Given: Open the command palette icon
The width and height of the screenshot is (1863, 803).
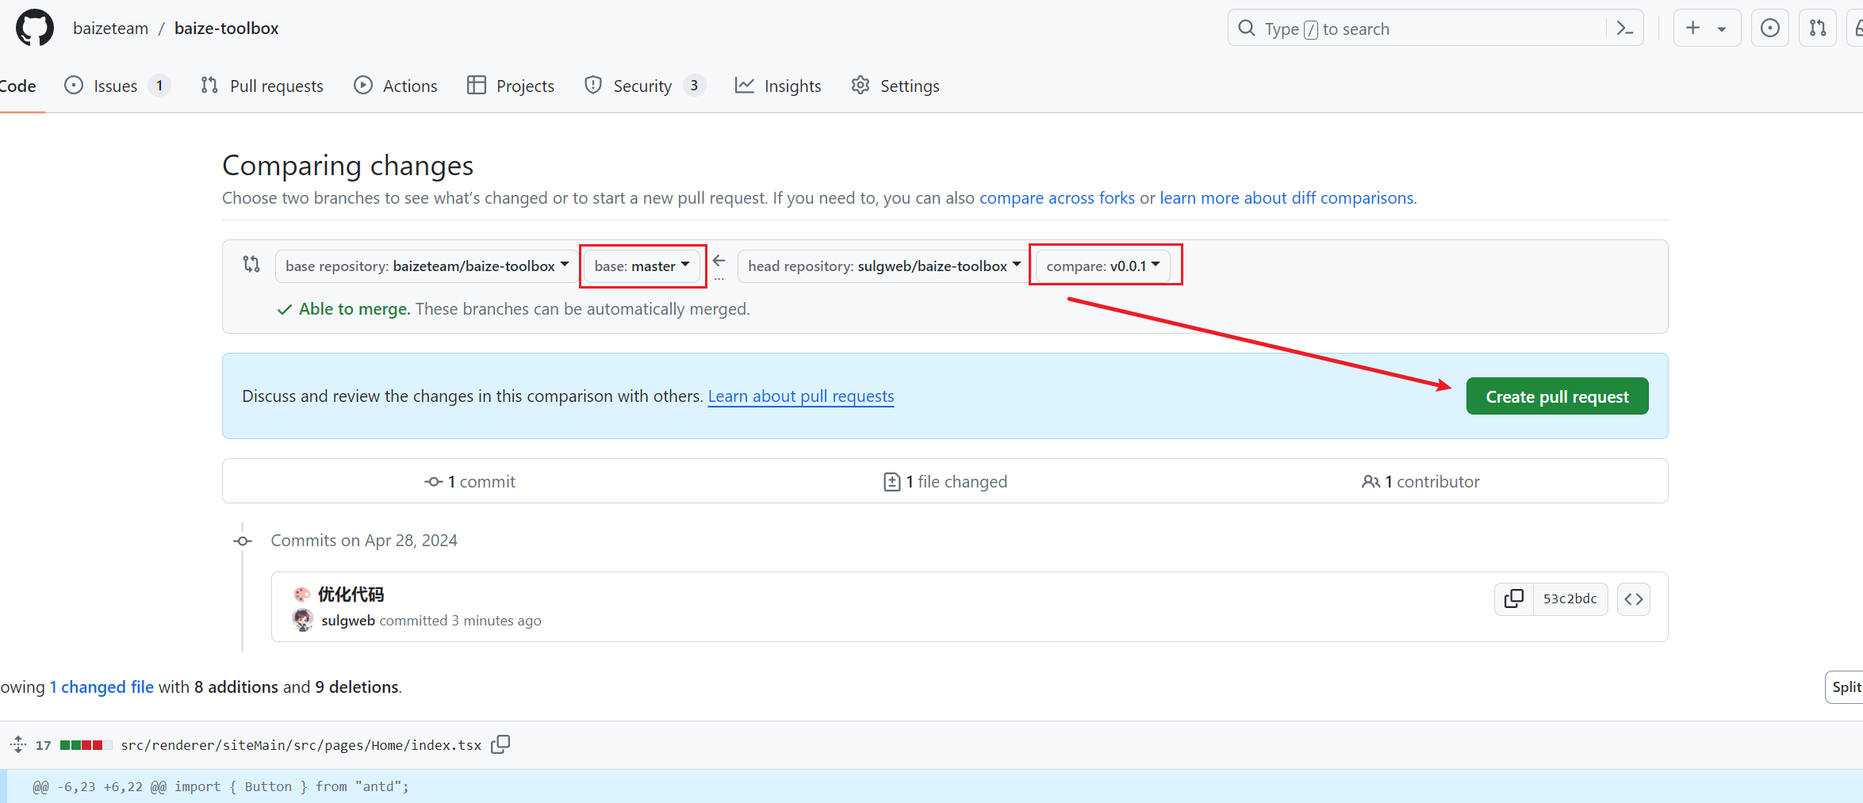Looking at the screenshot, I should pos(1624,29).
